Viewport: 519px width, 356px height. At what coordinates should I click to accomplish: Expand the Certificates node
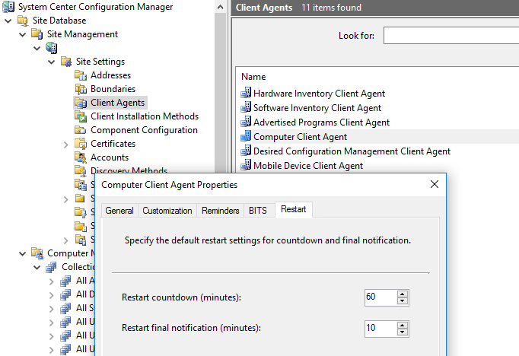point(66,145)
